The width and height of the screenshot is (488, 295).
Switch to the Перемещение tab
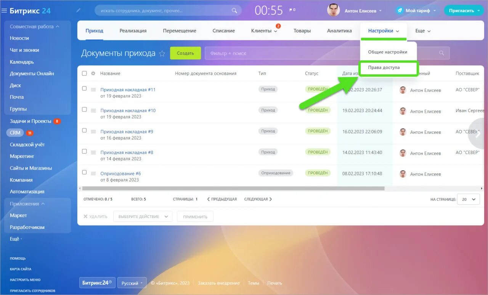(x=180, y=31)
